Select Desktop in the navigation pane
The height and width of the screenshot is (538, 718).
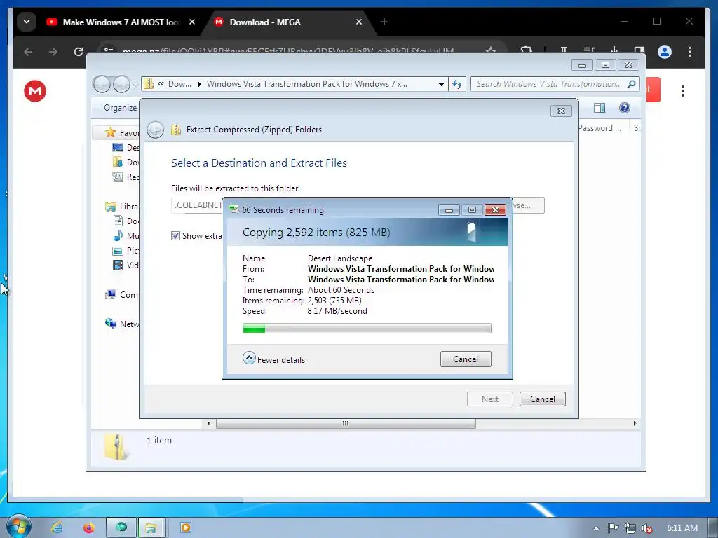[126, 147]
